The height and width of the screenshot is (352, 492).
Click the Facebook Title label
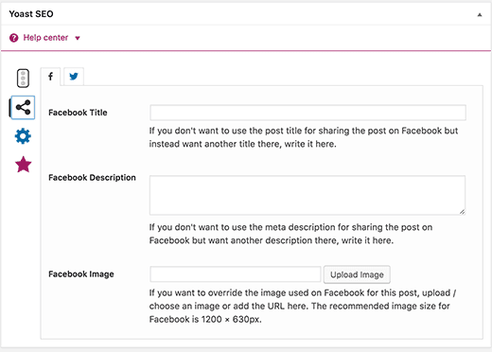(78, 113)
